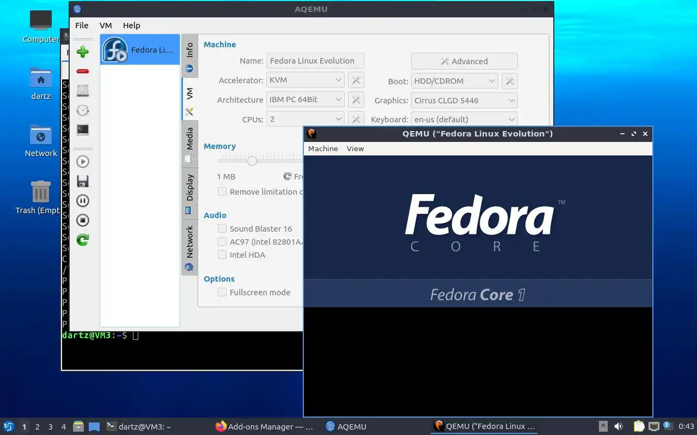Enable AC97 audio checkbox
Image resolution: width=697 pixels, height=435 pixels.
point(222,241)
